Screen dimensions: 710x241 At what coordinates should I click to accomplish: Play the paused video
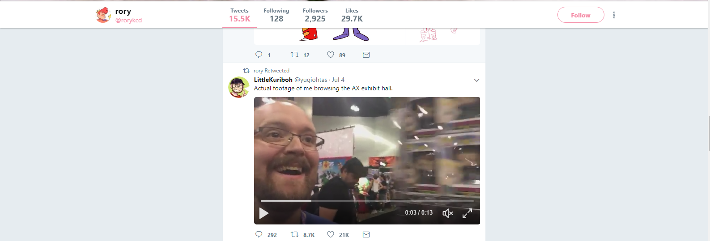click(264, 213)
